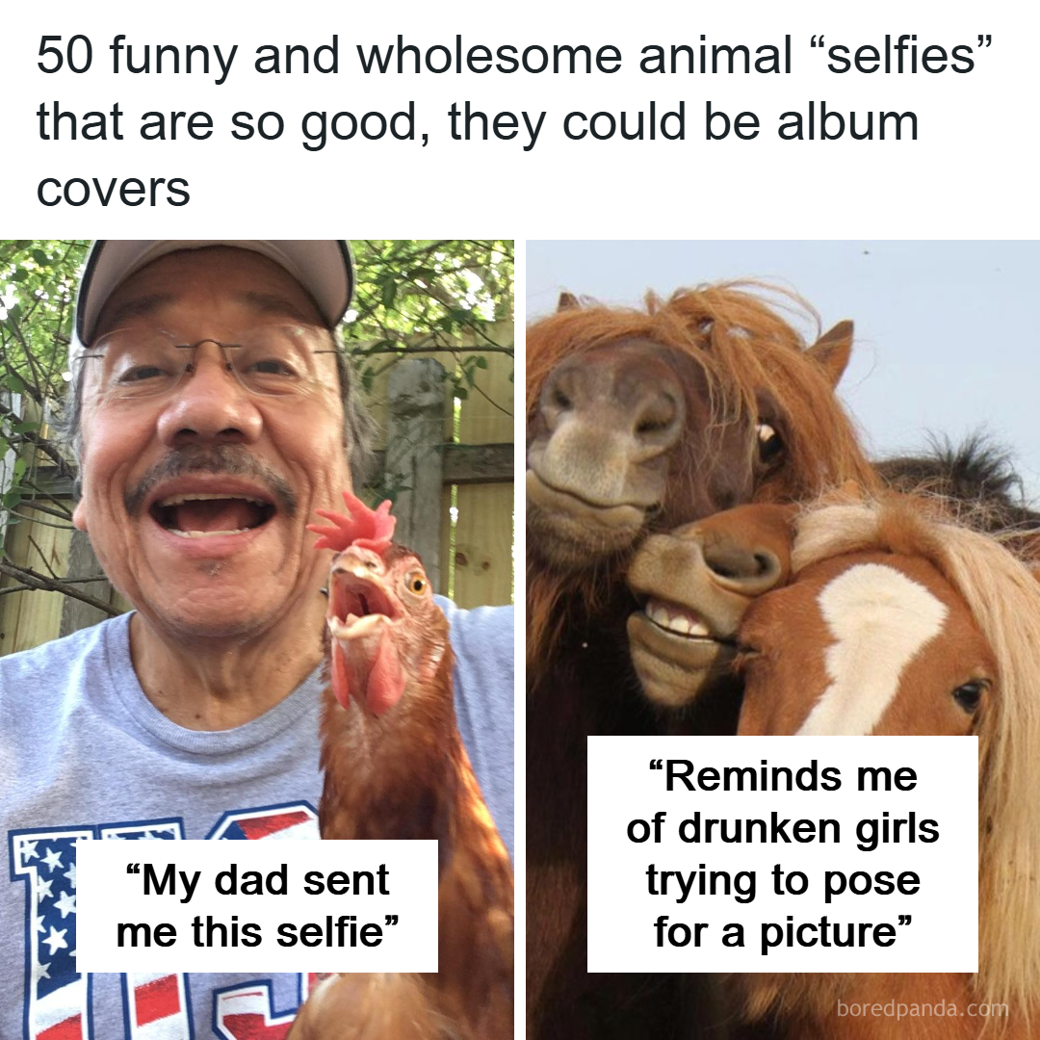This screenshot has height=1040, width=1040.
Task: Click the word "covers" in the headline
Action: [114, 189]
